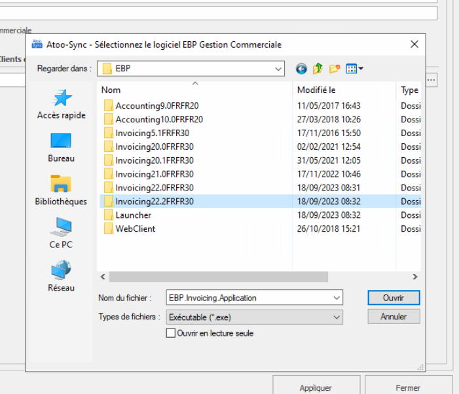Click the date 31/05/2021 12:05
The height and width of the screenshot is (394, 459).
[329, 160]
